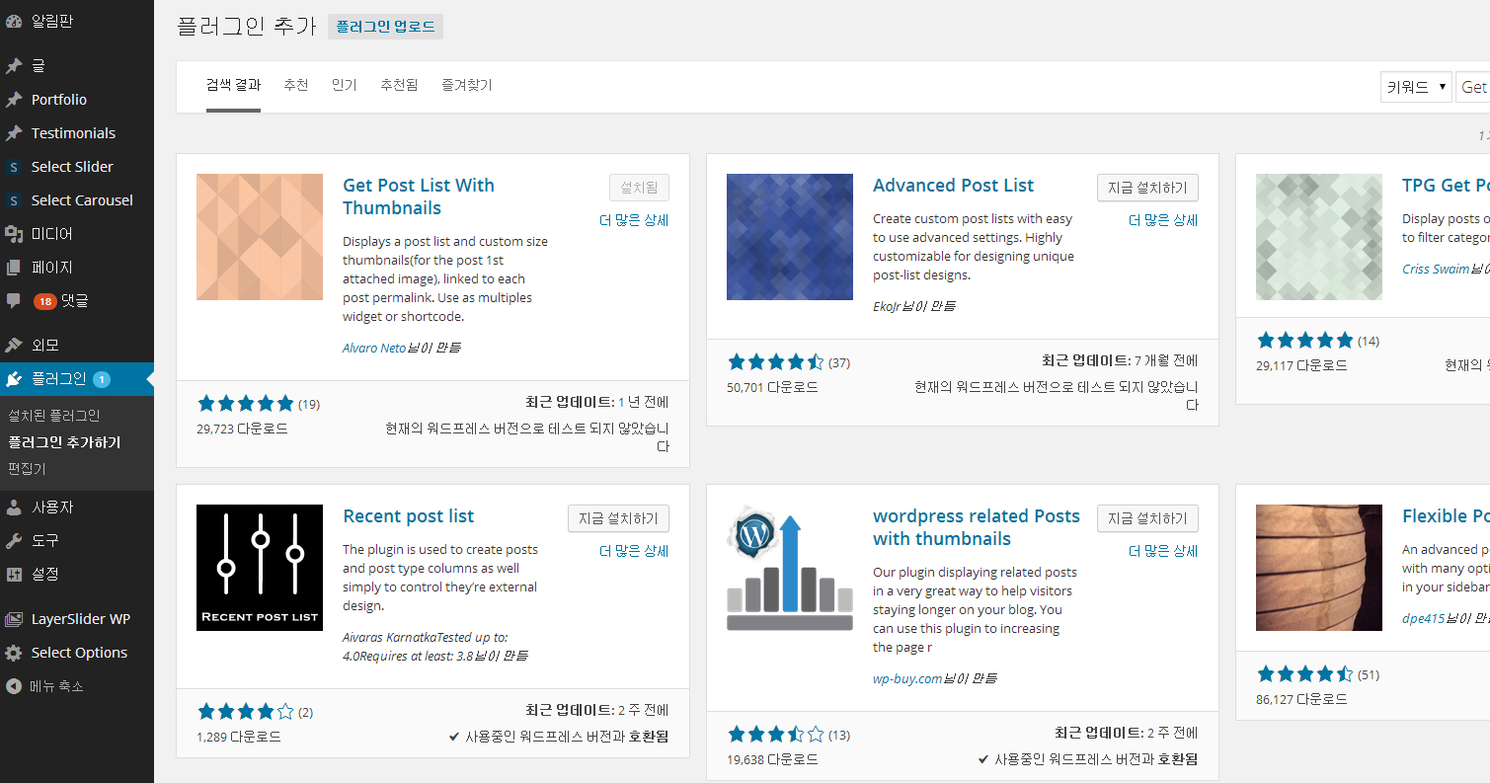Viewport: 1490px width, 783px height.
Task: Open the 키워드 search type dropdown
Action: pos(1416,87)
